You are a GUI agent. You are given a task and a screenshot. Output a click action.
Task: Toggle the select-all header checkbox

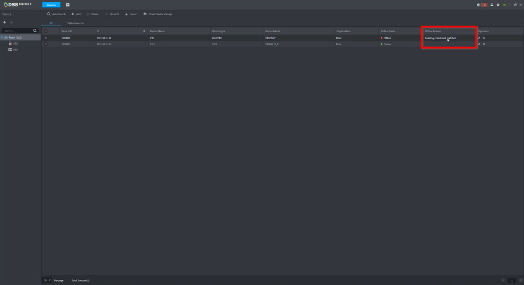(x=46, y=31)
